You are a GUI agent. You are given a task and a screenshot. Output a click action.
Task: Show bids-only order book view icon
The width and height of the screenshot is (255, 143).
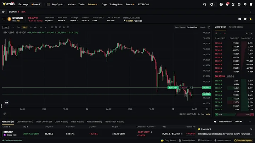point(220,34)
